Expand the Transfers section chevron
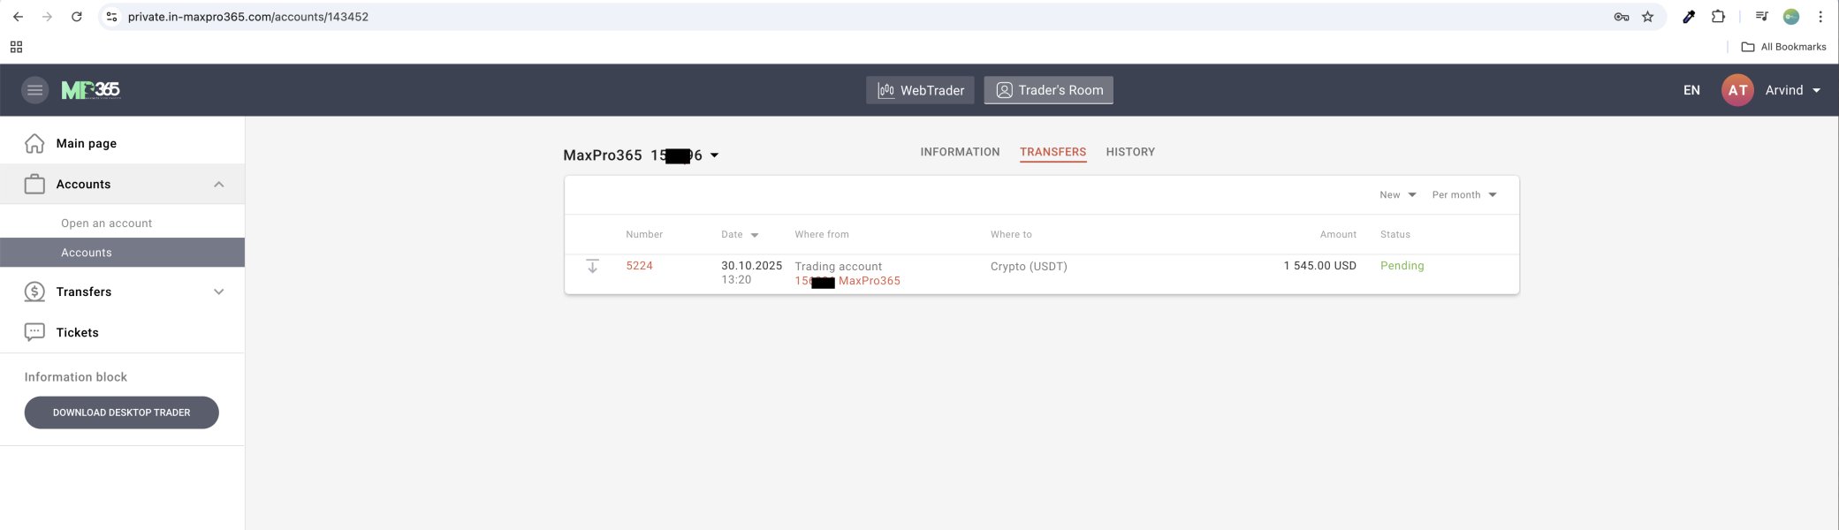1839x530 pixels. point(219,291)
